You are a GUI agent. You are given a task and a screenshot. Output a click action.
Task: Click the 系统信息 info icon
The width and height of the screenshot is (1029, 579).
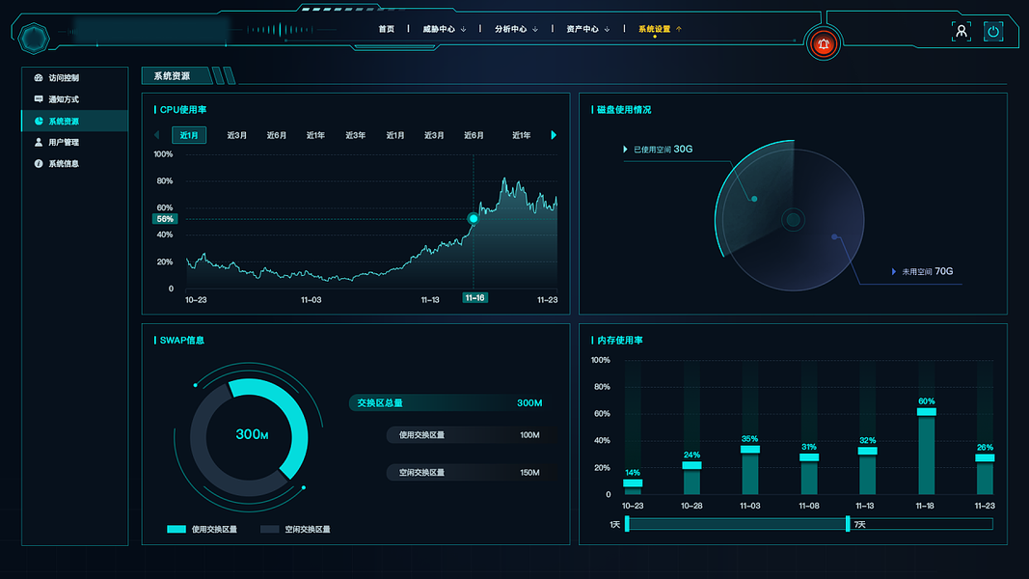pos(39,163)
